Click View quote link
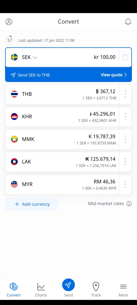This screenshot has height=305, width=137. [114, 75]
